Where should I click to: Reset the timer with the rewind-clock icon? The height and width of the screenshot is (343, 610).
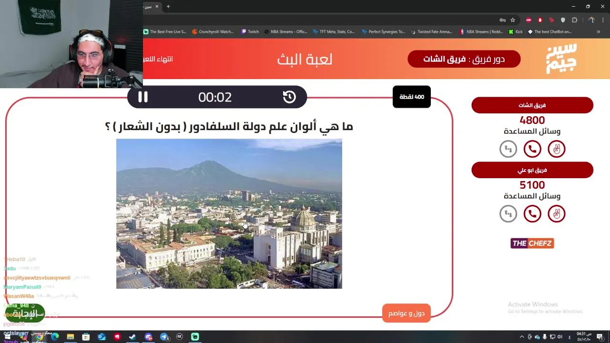coord(289,97)
